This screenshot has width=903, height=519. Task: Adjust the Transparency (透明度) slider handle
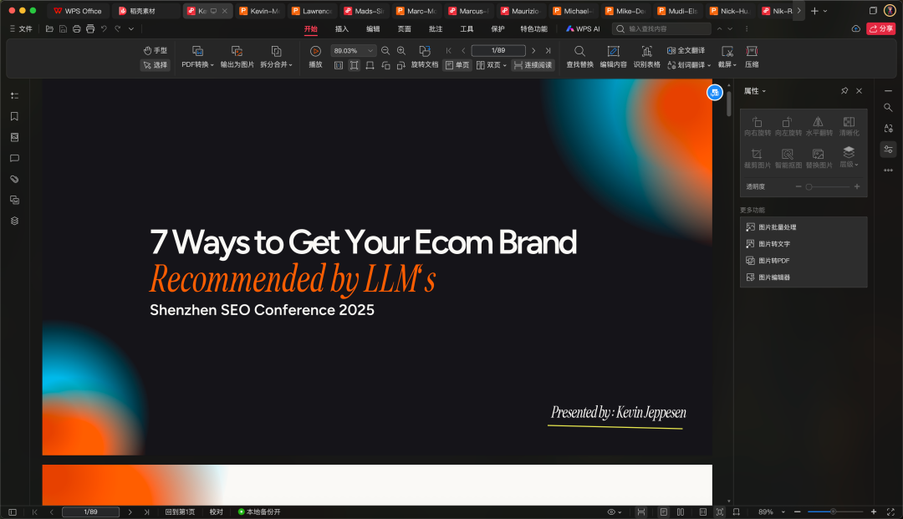click(x=809, y=186)
